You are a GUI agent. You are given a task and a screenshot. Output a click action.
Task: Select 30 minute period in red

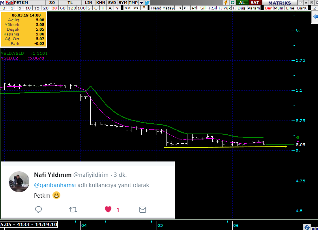tap(54, 8)
